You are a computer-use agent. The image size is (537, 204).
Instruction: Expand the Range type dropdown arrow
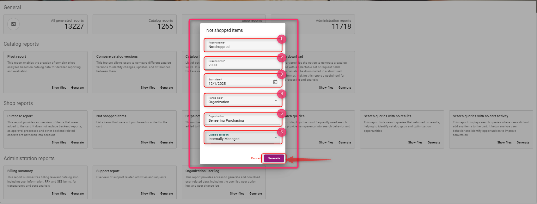click(276, 101)
